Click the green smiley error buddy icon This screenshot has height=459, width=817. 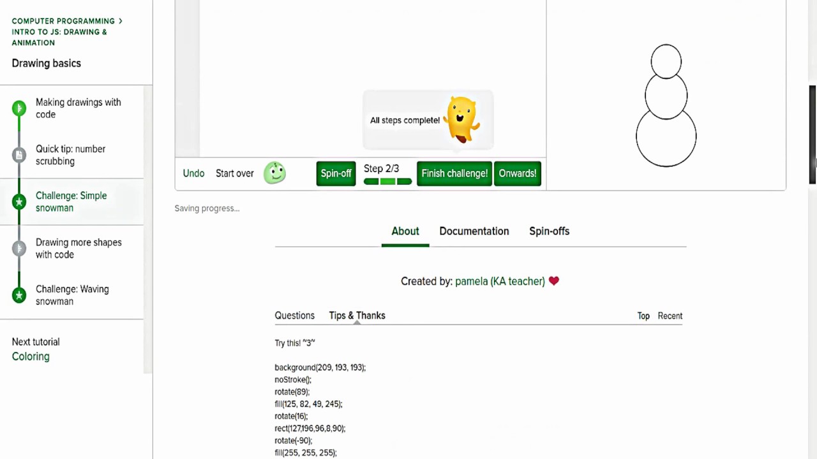pos(275,173)
